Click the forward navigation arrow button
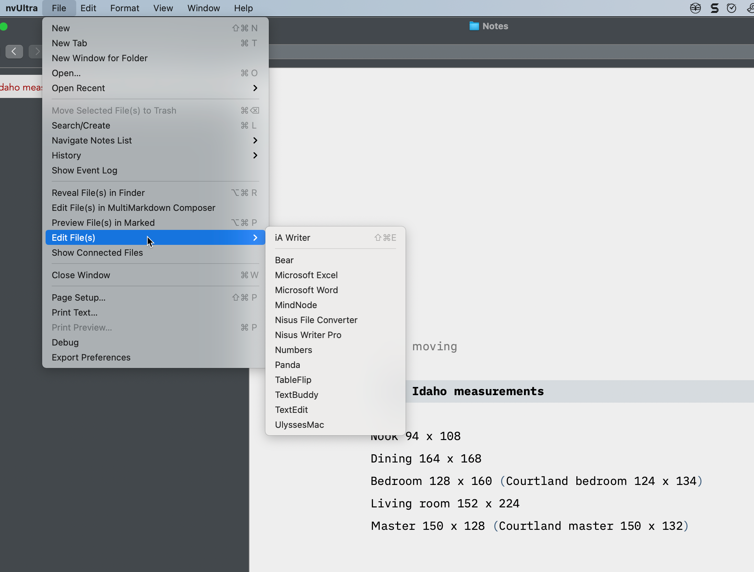 click(36, 51)
